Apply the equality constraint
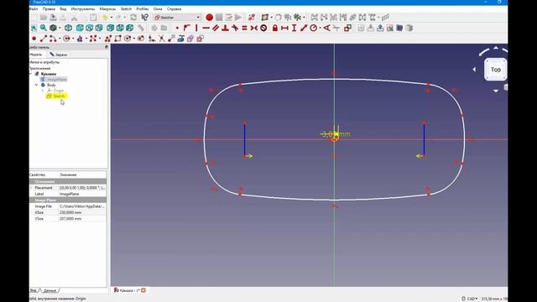 tap(244, 28)
